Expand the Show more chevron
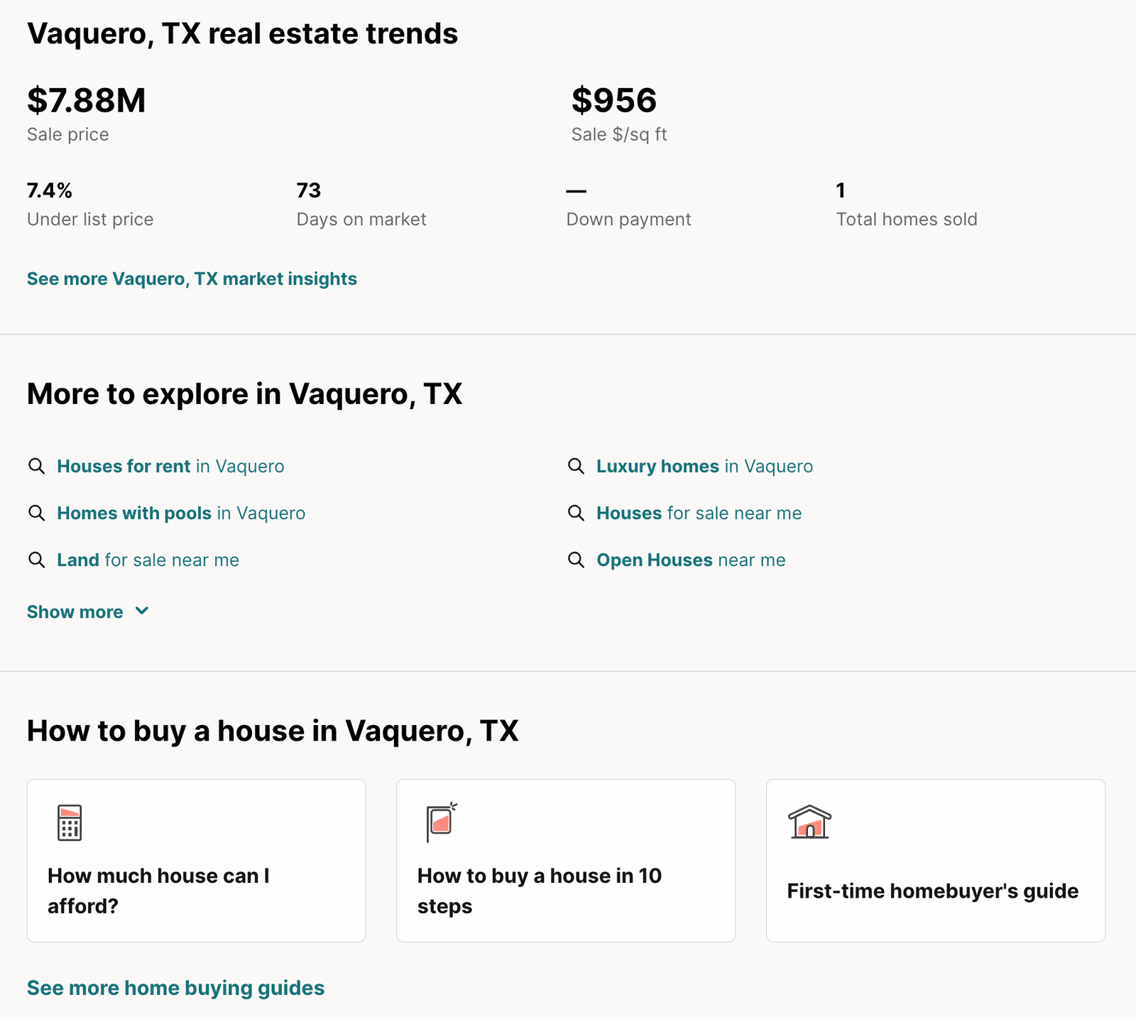 (142, 611)
